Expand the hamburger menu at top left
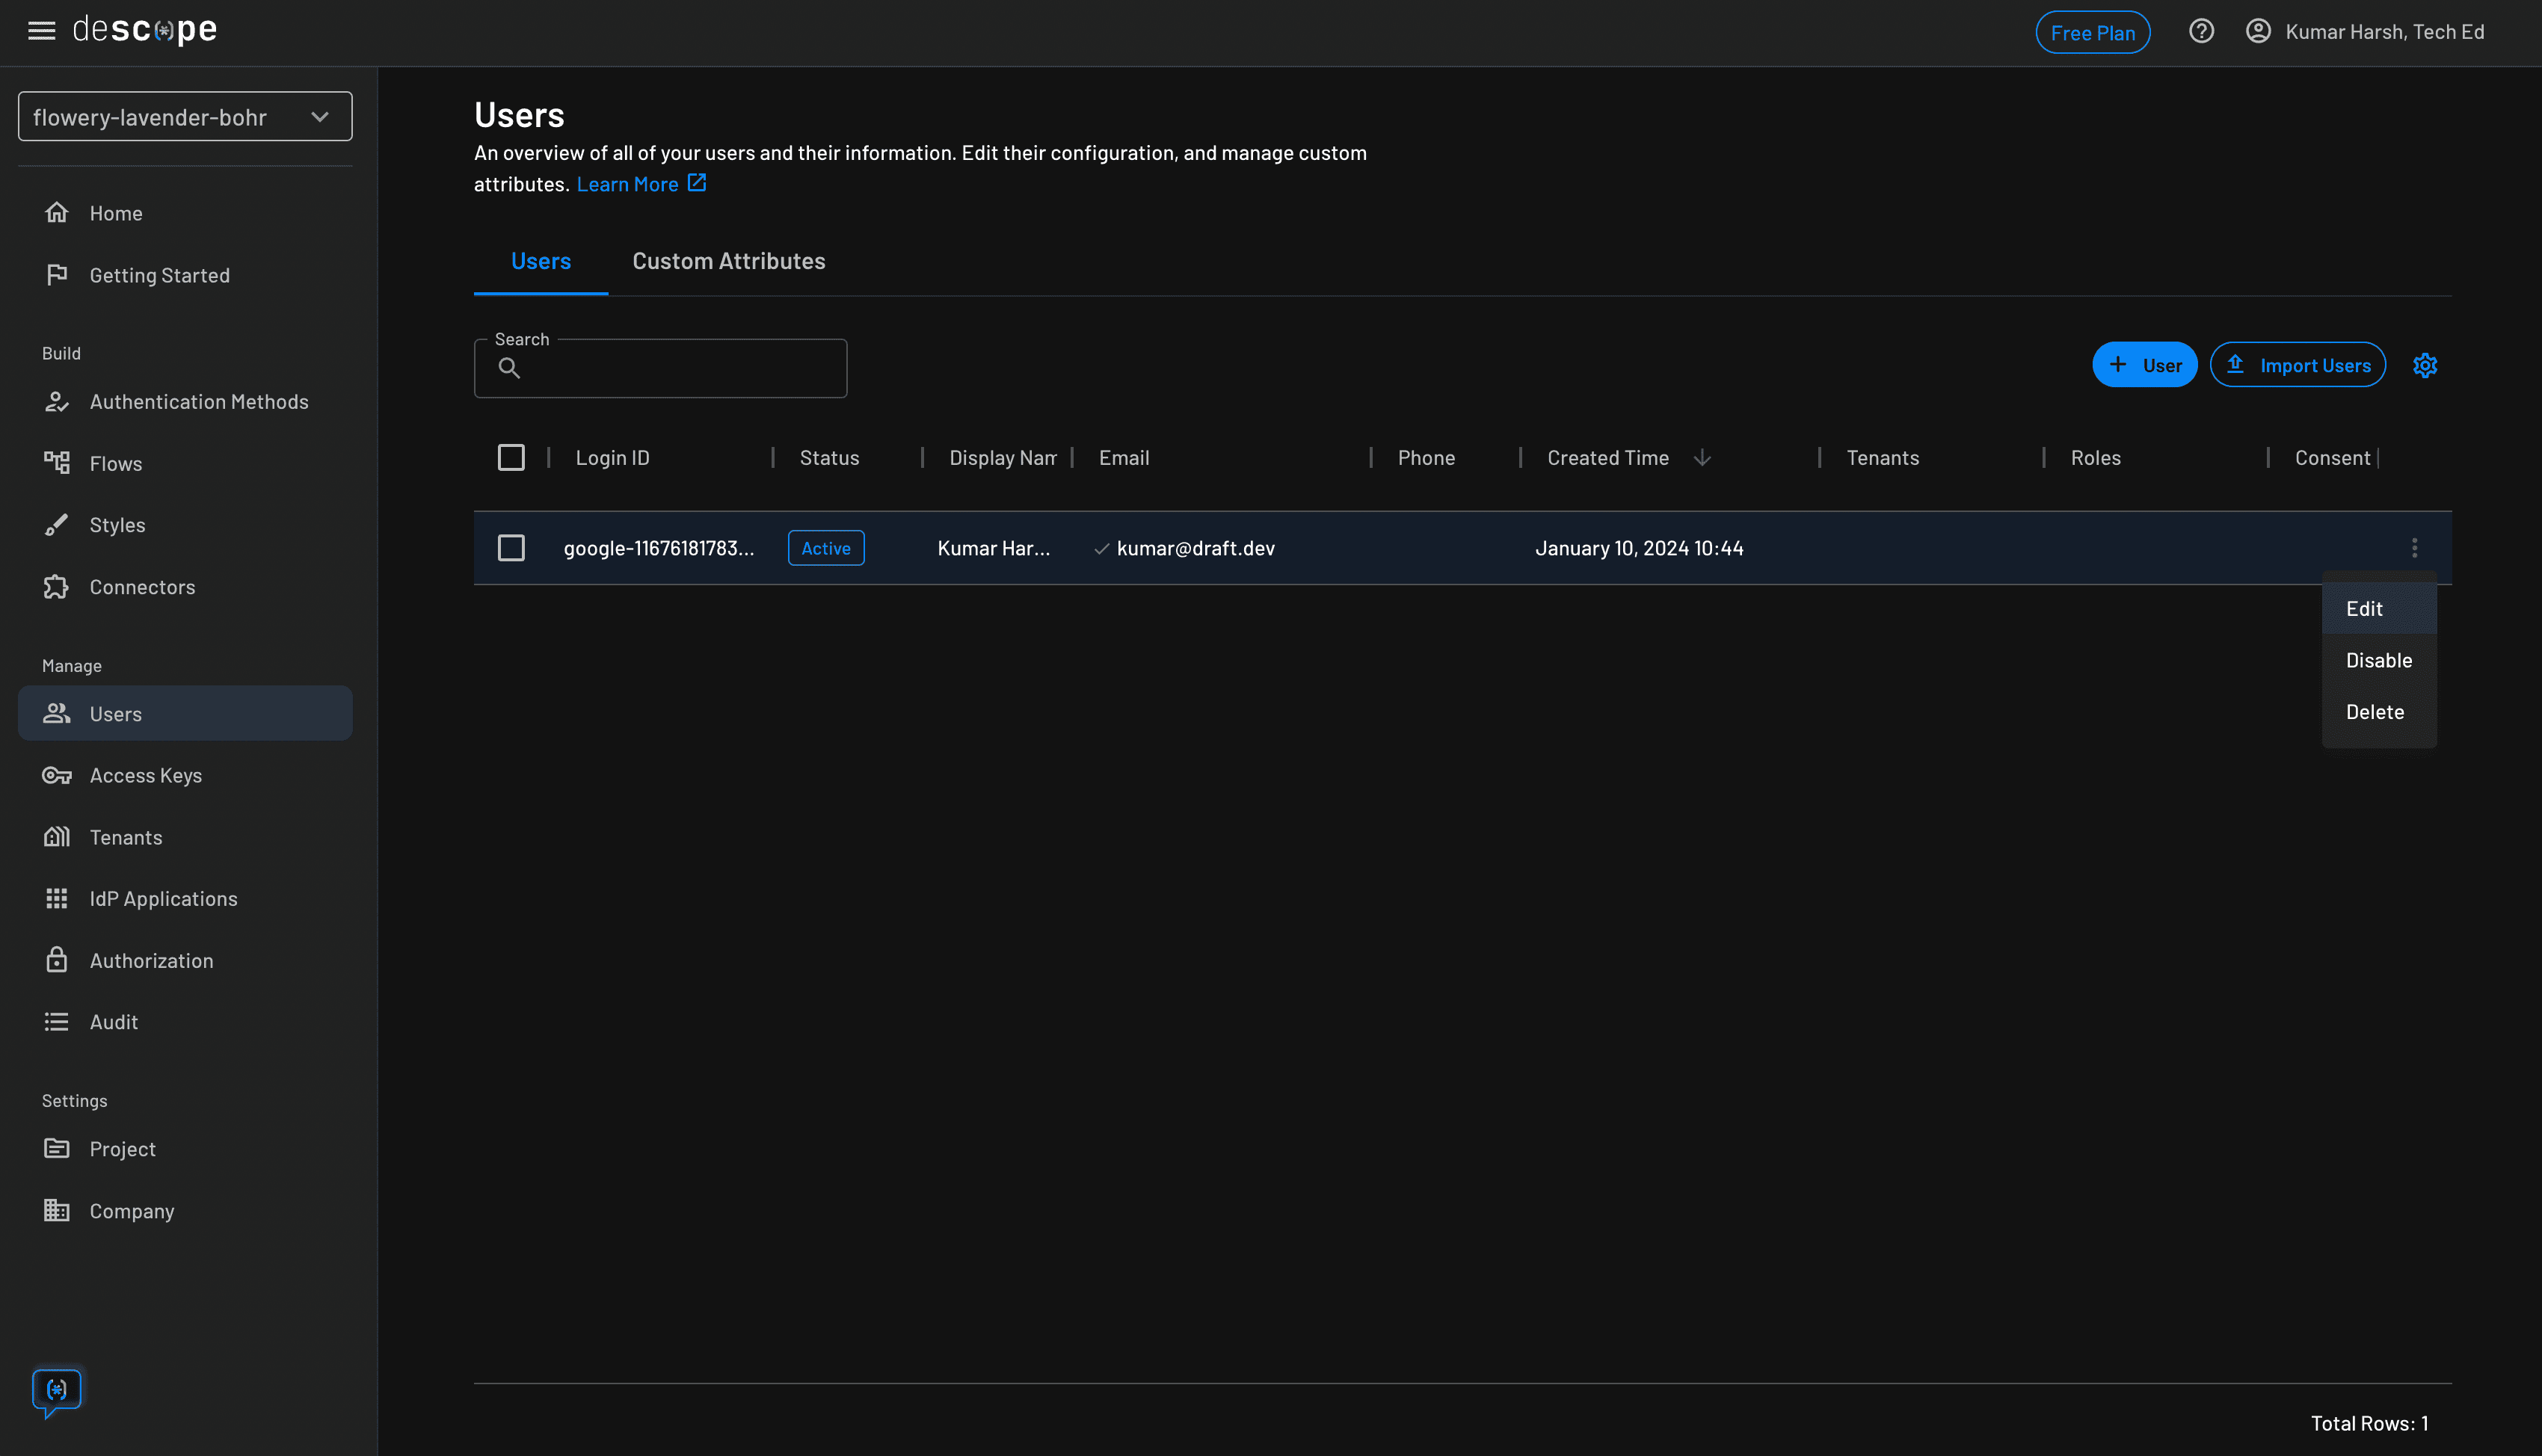The width and height of the screenshot is (2542, 1456). tap(41, 30)
